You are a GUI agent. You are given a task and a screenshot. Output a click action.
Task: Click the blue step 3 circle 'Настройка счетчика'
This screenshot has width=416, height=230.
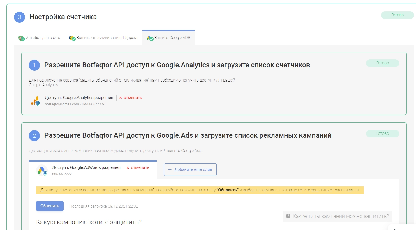[x=20, y=17]
